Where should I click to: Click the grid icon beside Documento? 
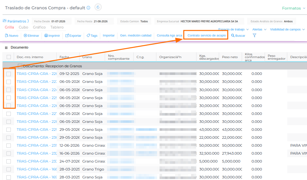(6, 48)
